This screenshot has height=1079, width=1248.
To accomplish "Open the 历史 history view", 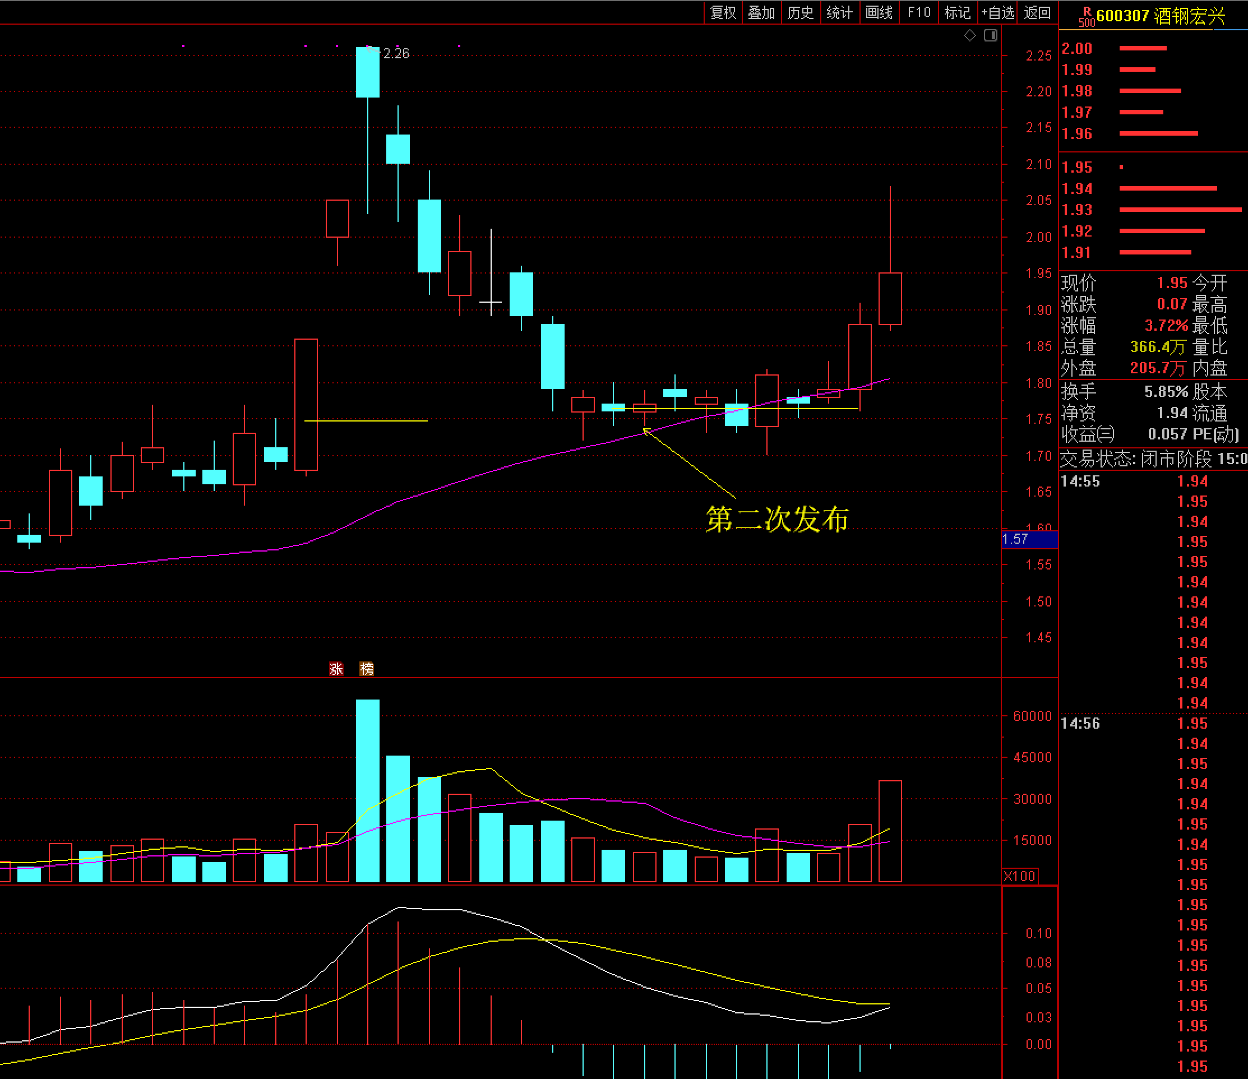I will click(801, 13).
